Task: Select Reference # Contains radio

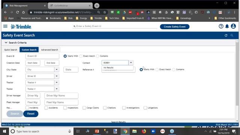Action: coord(174,69)
